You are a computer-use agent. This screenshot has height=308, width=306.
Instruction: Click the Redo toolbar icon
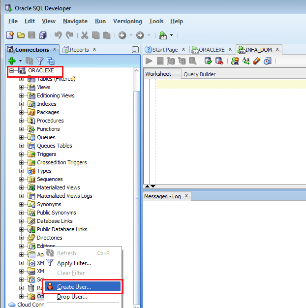tap(69, 35)
